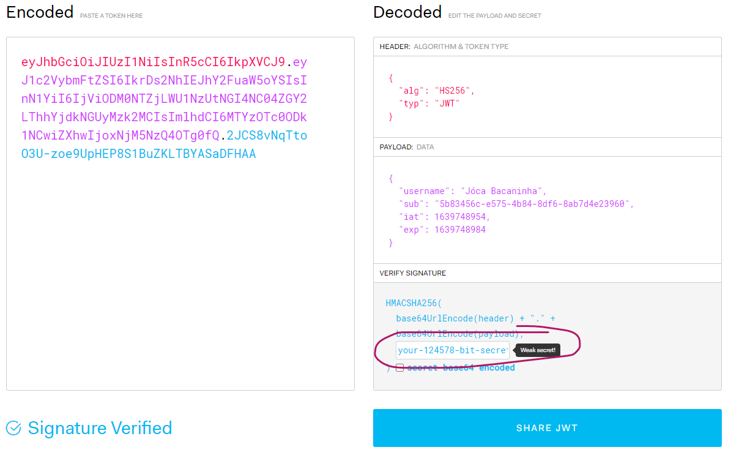The width and height of the screenshot is (731, 458).
Task: Click the weak secret input field
Action: 451,350
